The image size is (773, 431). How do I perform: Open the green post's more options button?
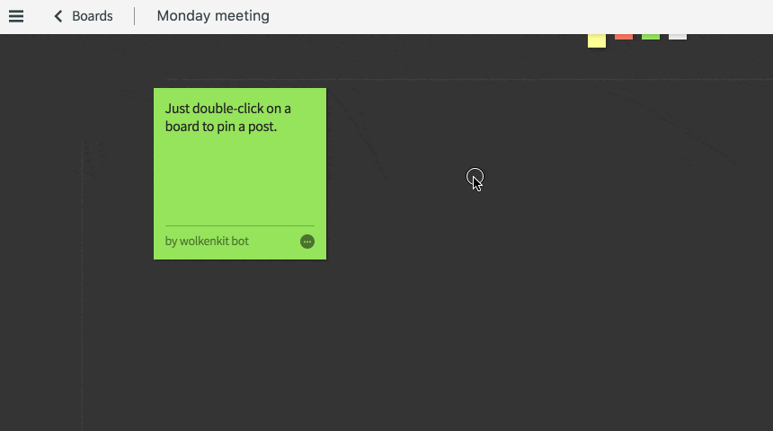(x=307, y=242)
